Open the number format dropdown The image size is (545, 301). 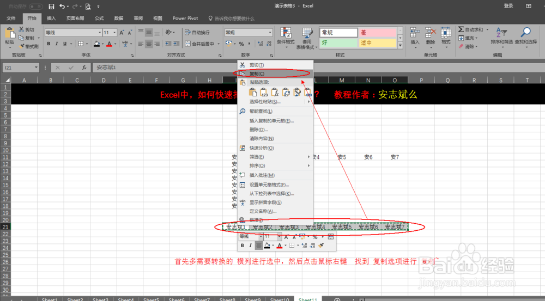coord(270,33)
